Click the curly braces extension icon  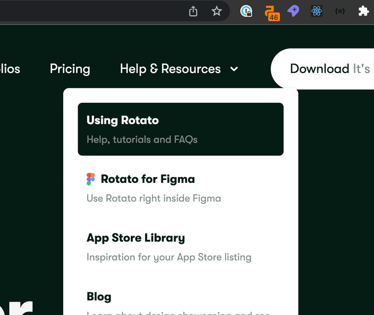340,11
